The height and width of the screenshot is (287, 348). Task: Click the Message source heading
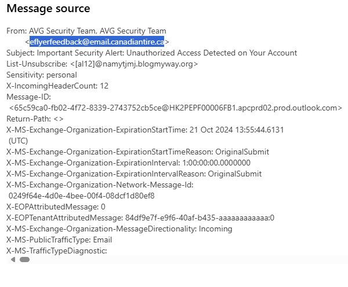pyautogui.click(x=48, y=9)
